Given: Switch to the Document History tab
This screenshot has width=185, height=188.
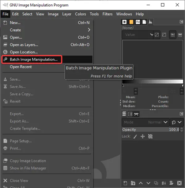Looking at the screenshot, I should coord(144,22).
